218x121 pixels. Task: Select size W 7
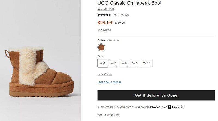tap(113, 63)
